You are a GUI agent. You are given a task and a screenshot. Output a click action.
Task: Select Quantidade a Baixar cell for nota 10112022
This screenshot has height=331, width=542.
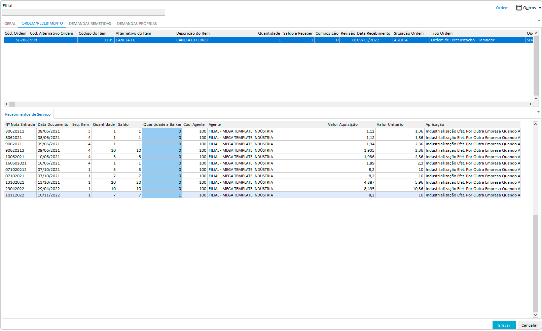(162, 195)
